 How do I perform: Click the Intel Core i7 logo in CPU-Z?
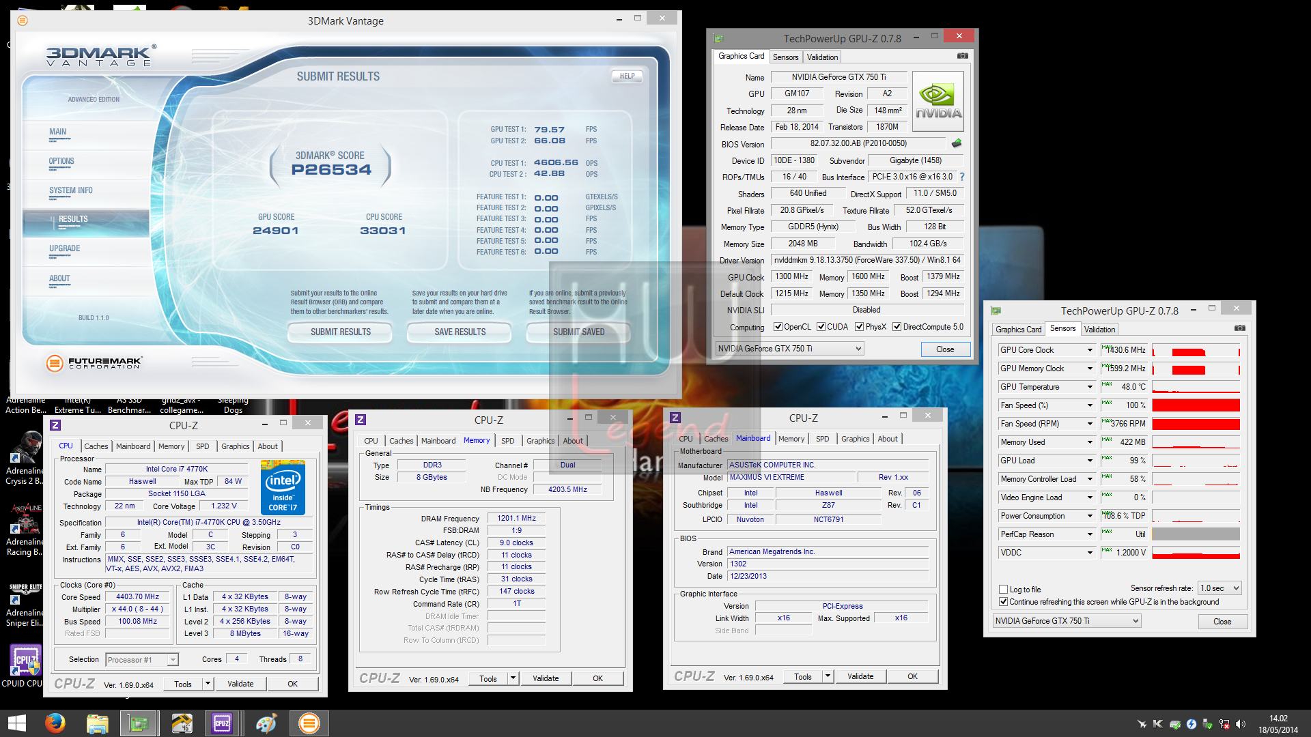(x=283, y=487)
